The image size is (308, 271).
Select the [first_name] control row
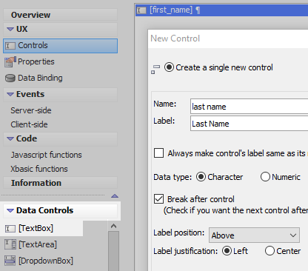221,10
